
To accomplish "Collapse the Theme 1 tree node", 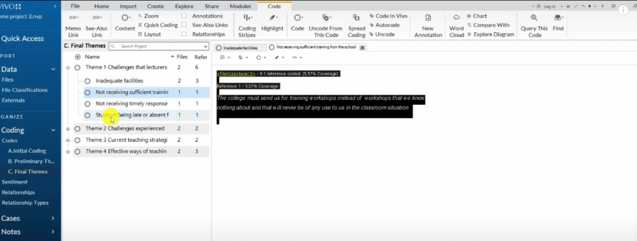I will click(x=68, y=68).
